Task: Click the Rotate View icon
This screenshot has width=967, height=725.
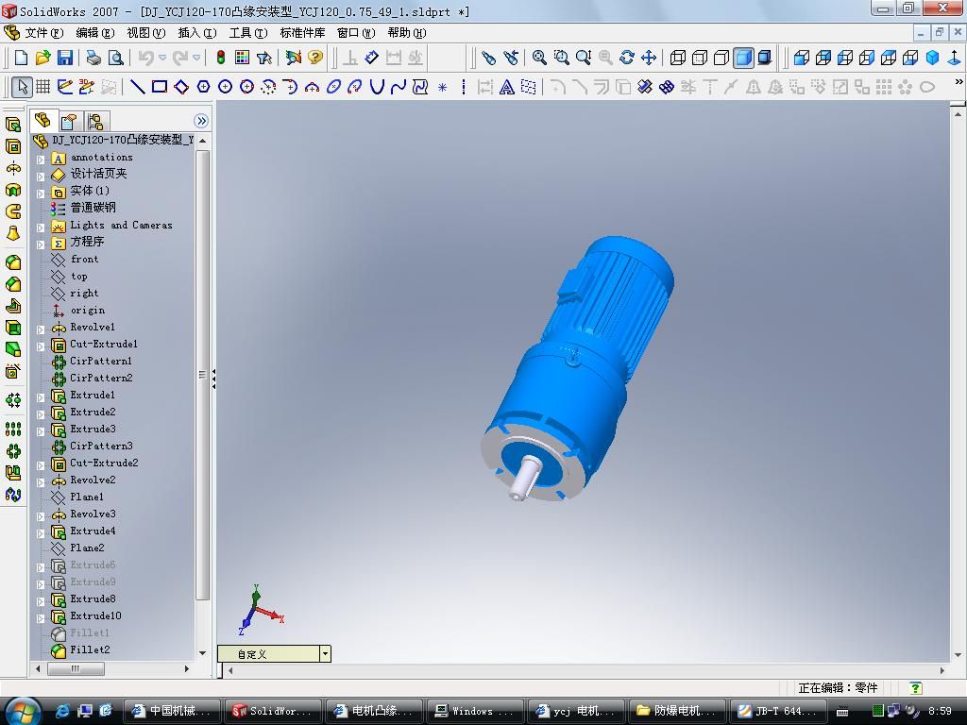Action: point(627,58)
